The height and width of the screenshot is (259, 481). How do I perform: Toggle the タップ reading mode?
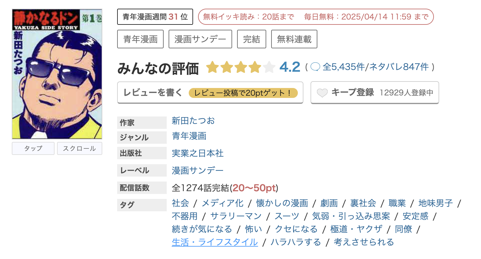click(33, 148)
